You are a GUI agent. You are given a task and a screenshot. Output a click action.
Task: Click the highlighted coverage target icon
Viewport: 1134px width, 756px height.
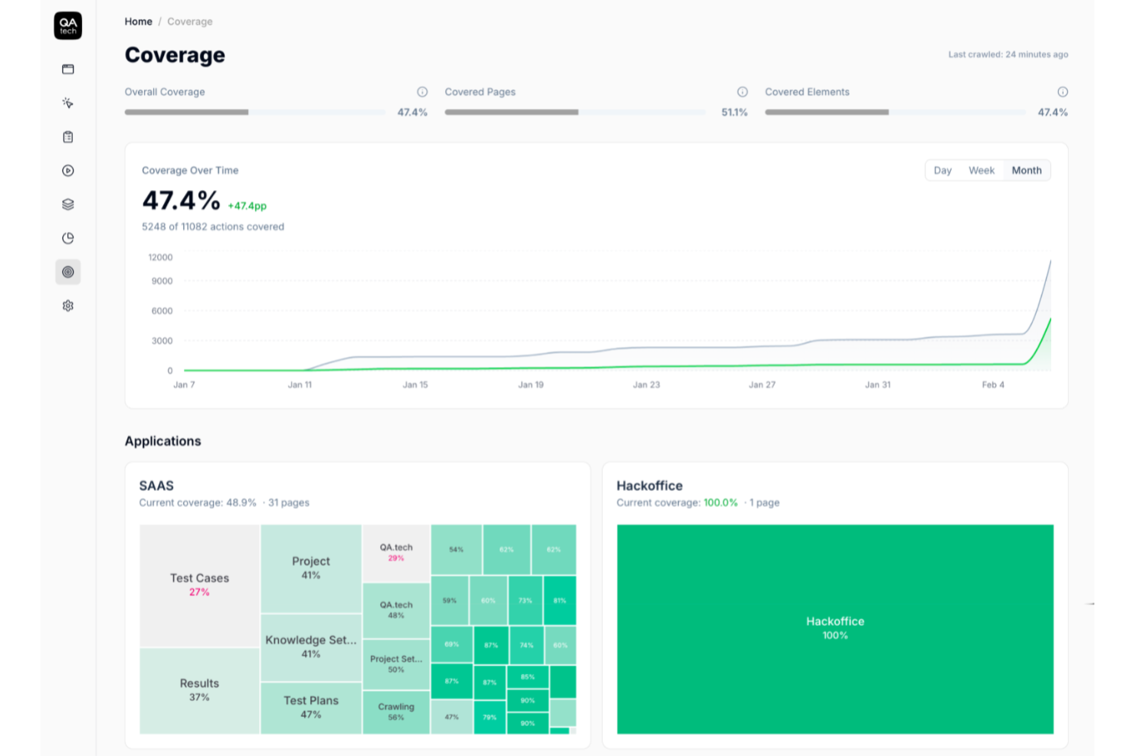[x=67, y=272]
